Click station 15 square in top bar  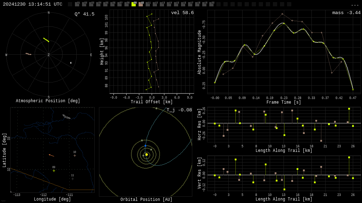[x=176, y=4]
